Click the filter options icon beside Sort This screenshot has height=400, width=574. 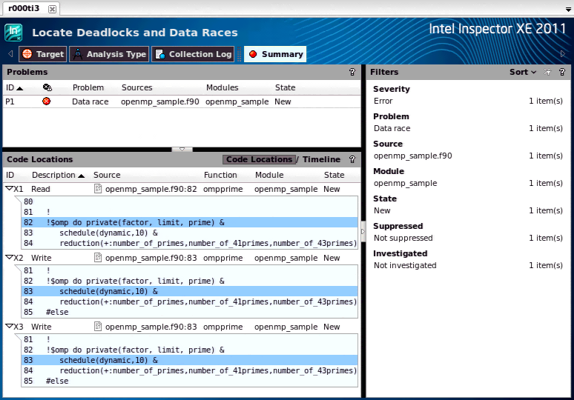(547, 73)
